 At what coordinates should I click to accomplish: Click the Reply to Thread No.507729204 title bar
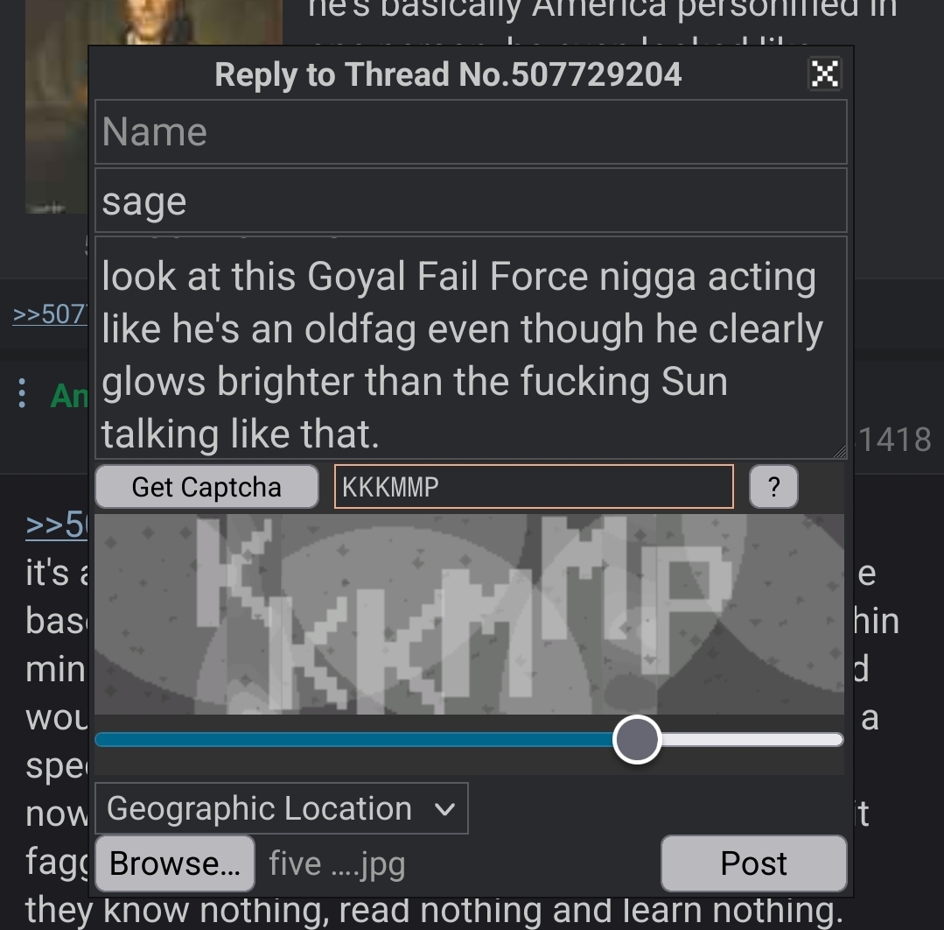448,74
